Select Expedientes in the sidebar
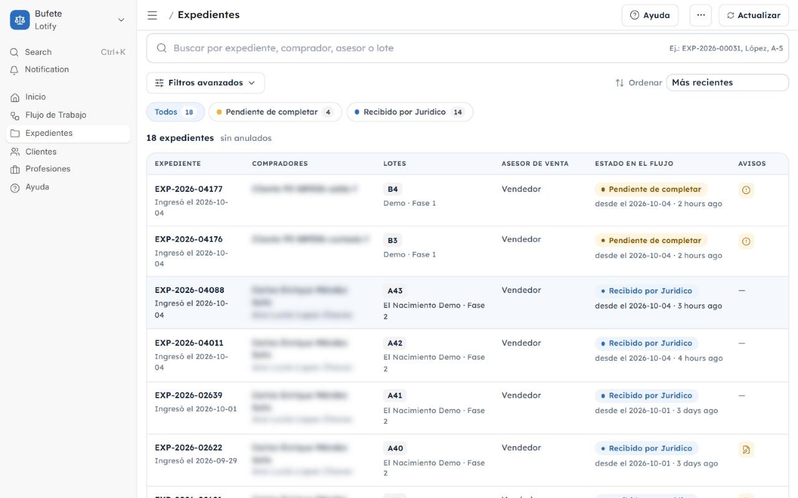 pos(68,133)
